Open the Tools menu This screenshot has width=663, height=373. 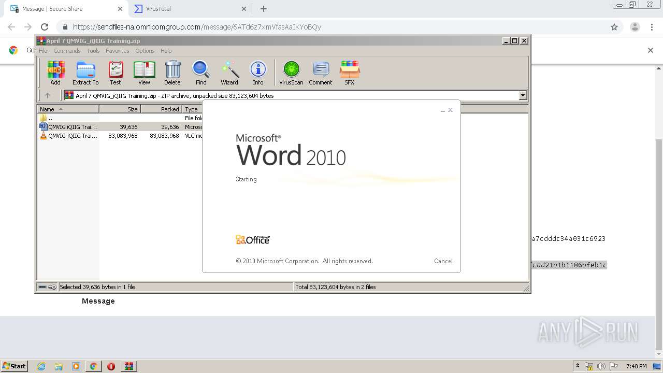point(93,51)
